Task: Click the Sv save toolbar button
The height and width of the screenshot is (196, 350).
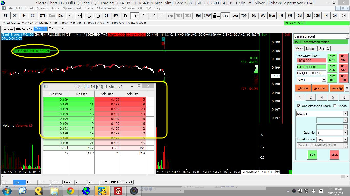Action: [24, 16]
